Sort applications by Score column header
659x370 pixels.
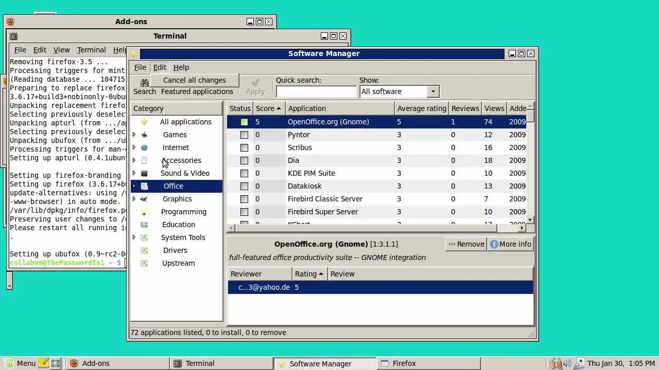(269, 108)
